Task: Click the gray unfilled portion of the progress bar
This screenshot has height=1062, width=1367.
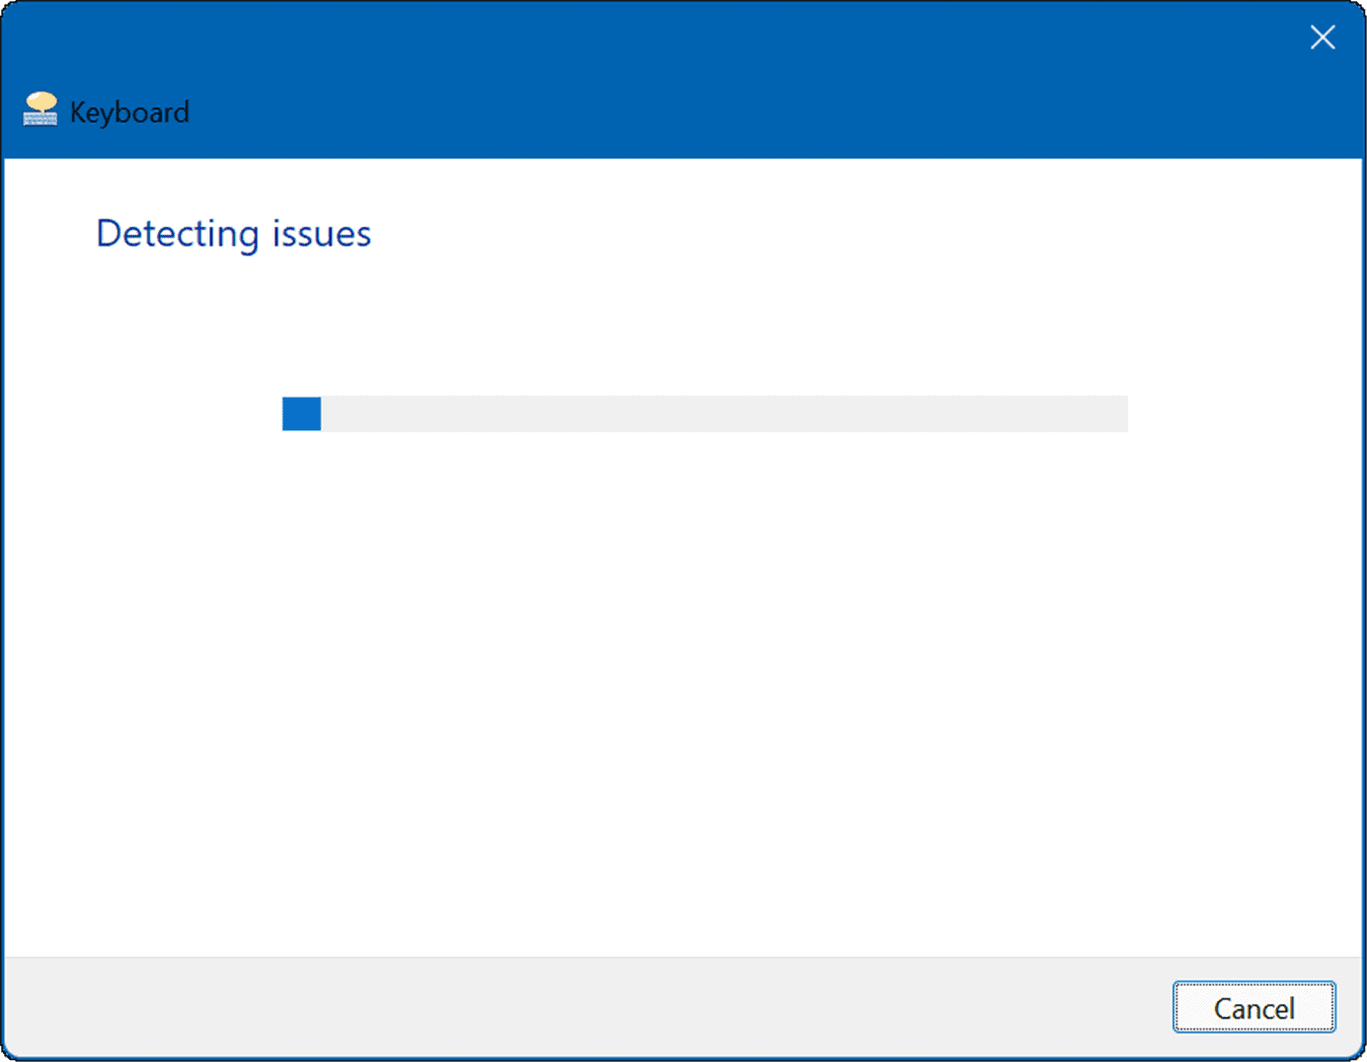Action: point(790,414)
